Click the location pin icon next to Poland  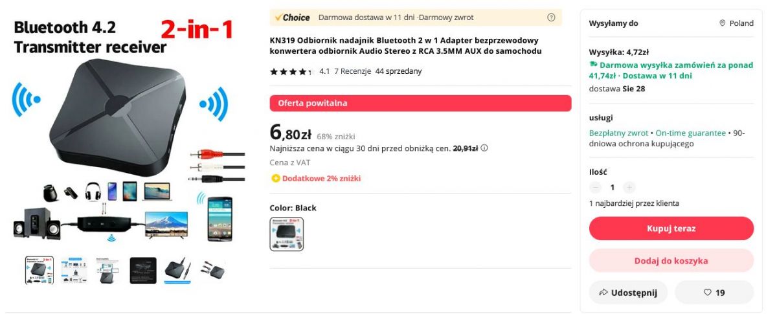click(x=723, y=23)
